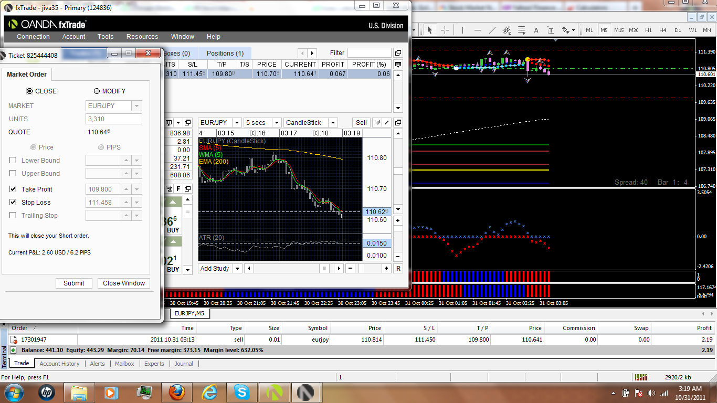Viewport: 717px width, 403px height.
Task: Uncheck the Take Profit checkbox
Action: (x=13, y=189)
